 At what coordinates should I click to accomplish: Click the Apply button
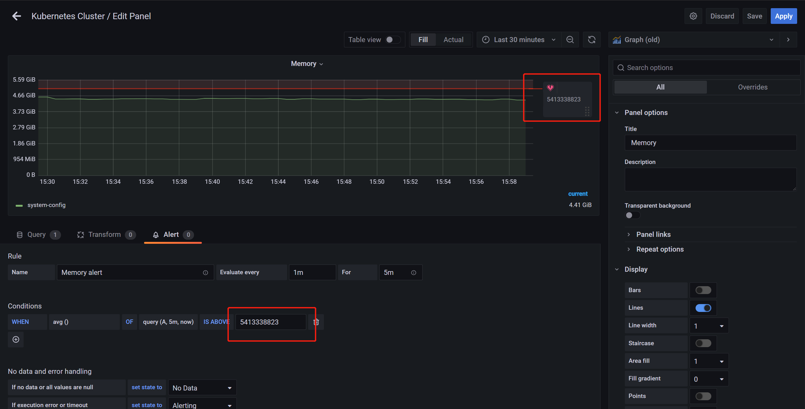784,16
